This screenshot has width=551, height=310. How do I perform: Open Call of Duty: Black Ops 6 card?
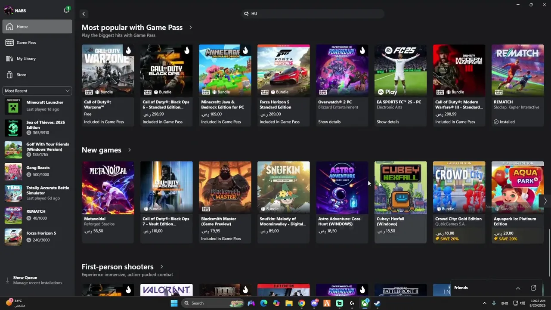point(167,85)
